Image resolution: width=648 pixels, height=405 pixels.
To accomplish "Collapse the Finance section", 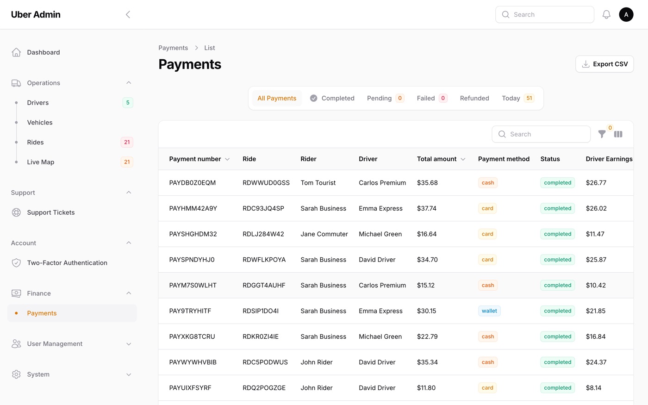I will (x=129, y=293).
